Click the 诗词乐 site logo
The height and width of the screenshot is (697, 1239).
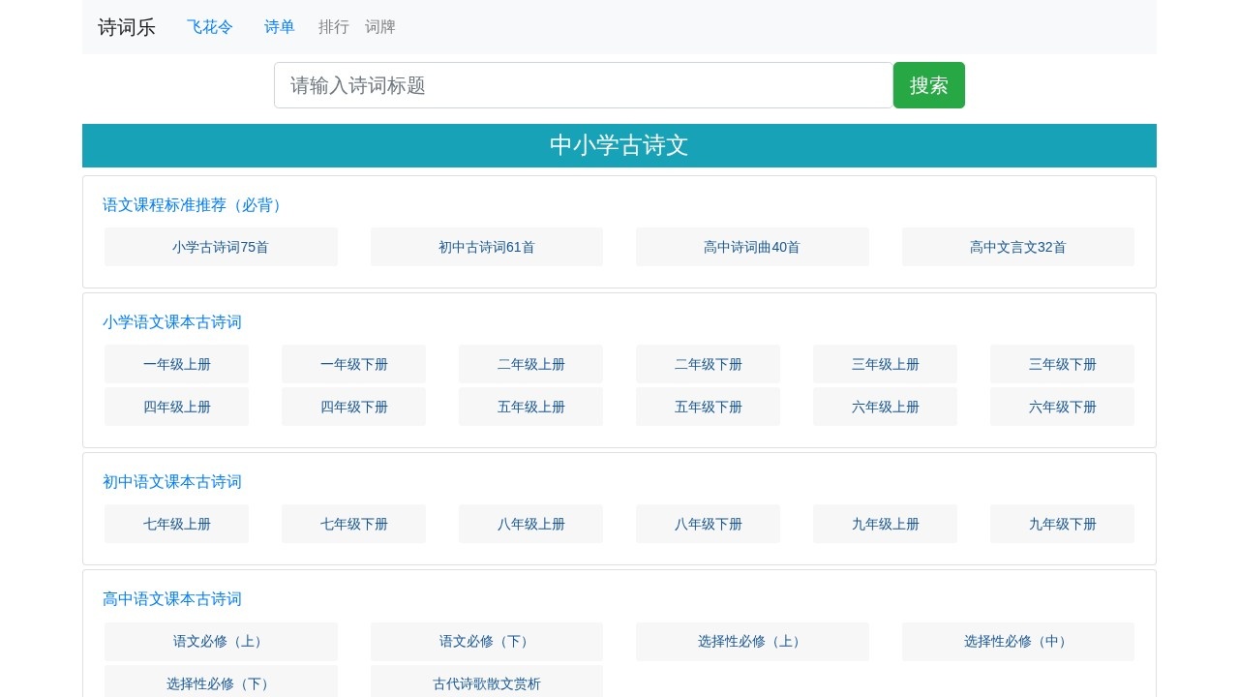coord(126,27)
